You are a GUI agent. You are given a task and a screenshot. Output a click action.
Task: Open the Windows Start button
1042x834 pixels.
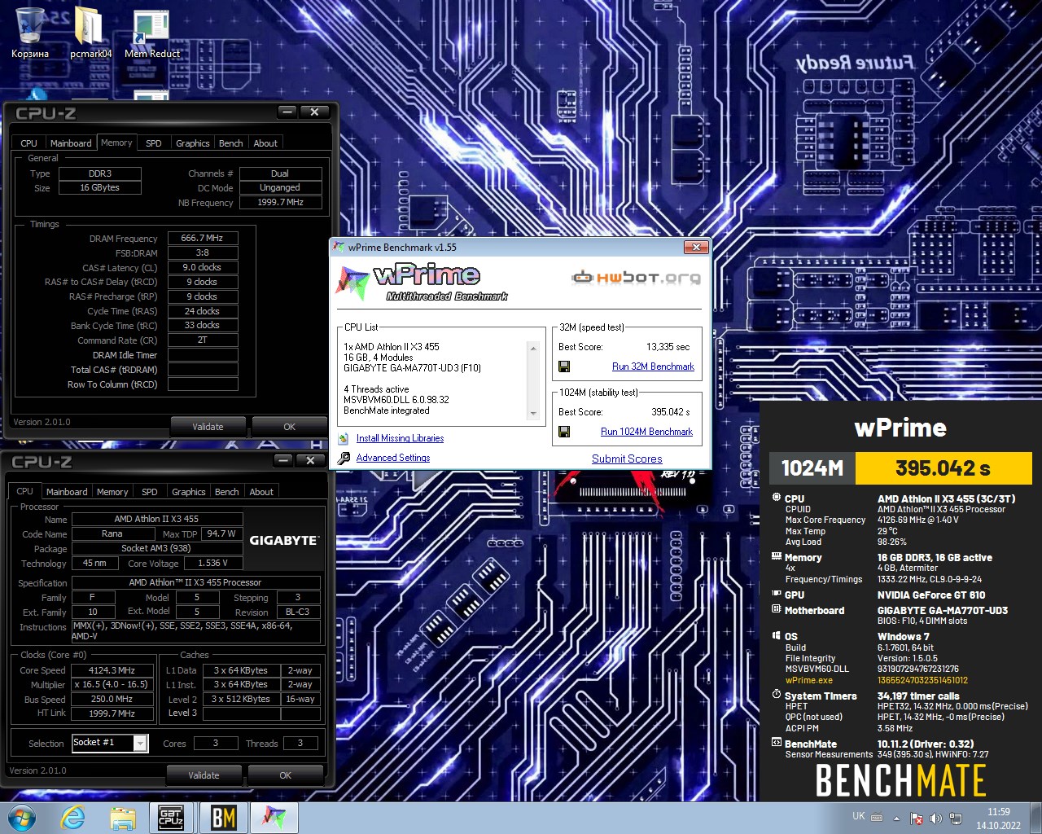pos(22,818)
